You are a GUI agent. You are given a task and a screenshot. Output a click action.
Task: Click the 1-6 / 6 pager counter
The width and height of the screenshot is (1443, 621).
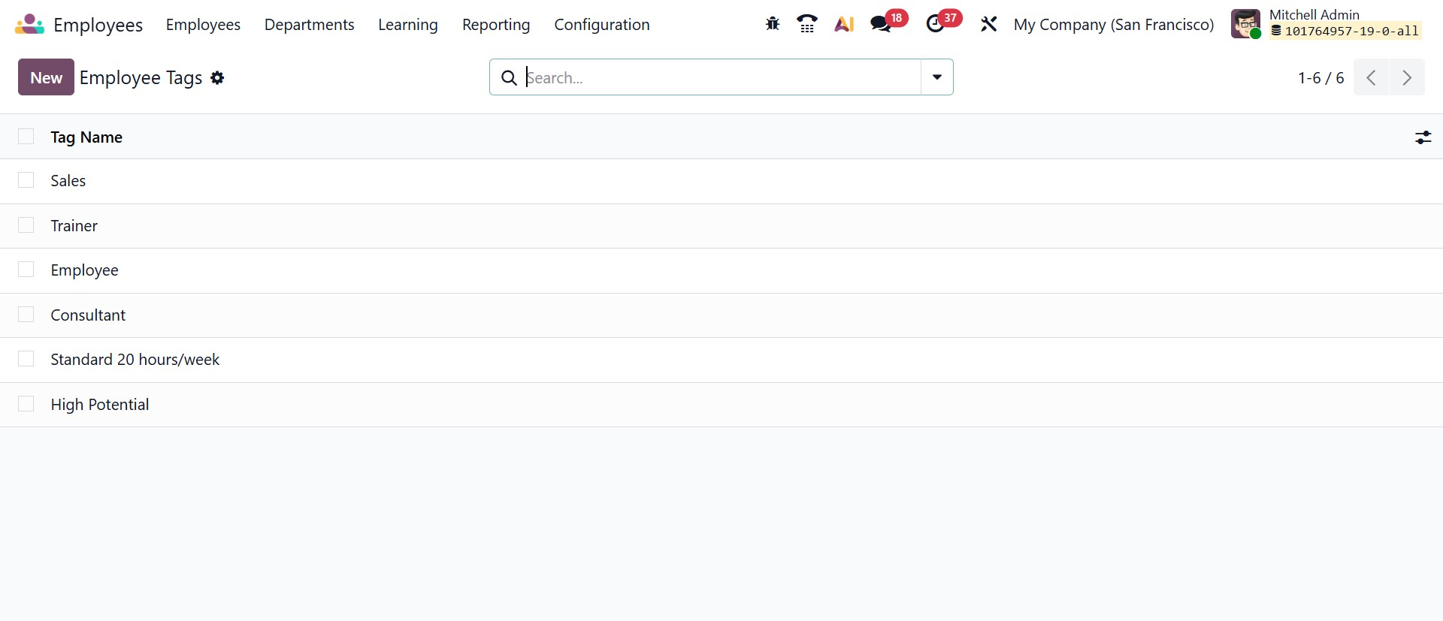coord(1320,78)
